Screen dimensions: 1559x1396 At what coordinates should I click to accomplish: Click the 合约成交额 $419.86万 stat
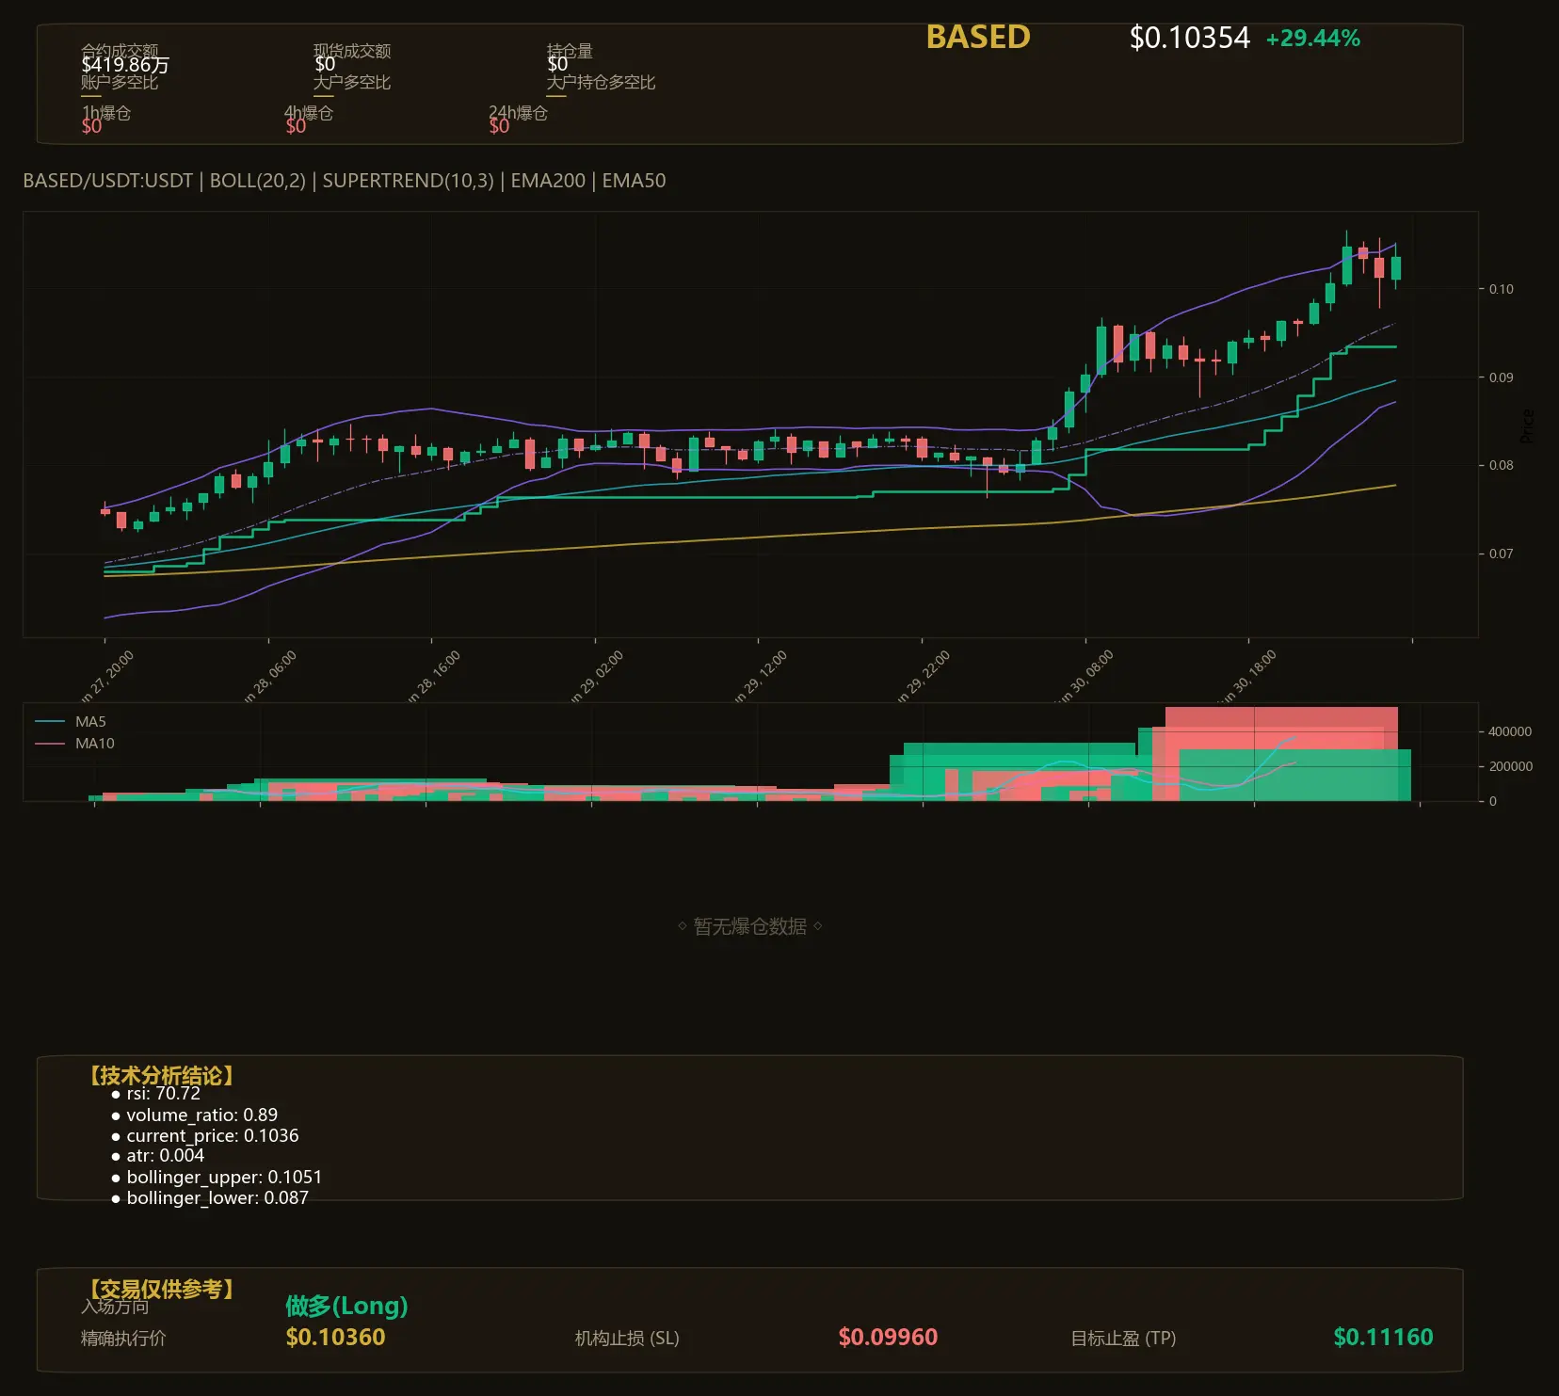[x=125, y=58]
